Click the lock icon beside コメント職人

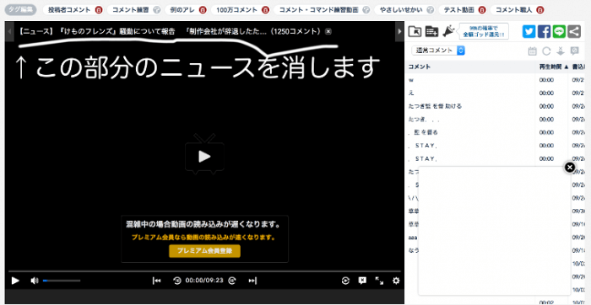click(x=540, y=10)
